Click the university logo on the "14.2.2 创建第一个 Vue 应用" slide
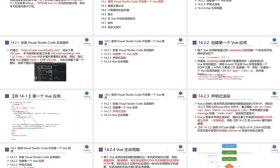This screenshot has height=168, width=280. click(x=274, y=39)
